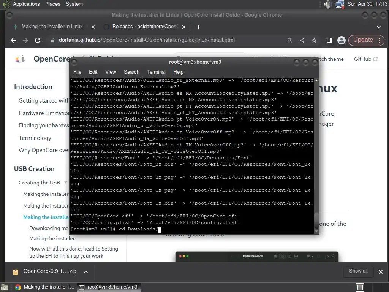Select the highlighted 'Making the installer' sidebar link
The height and width of the screenshot is (292, 389).
coord(46,217)
